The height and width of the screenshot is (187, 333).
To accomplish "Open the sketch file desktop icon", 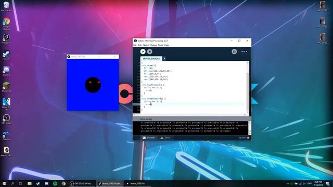I will pos(6,152).
